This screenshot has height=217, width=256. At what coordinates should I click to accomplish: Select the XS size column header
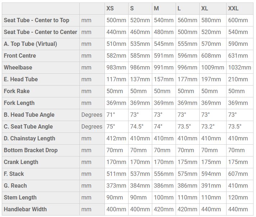[x=110, y=8]
